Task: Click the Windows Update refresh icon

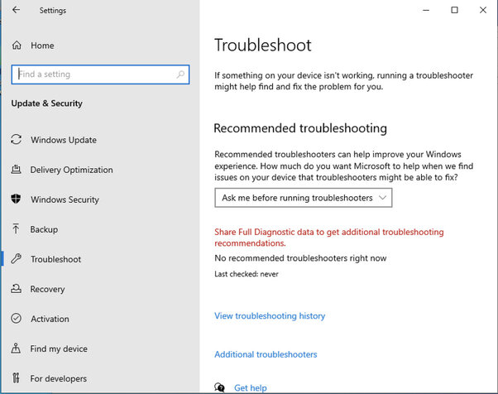Action: 16,140
